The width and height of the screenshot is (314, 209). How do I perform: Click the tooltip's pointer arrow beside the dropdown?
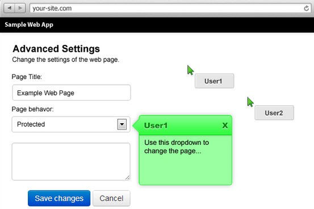click(136, 126)
